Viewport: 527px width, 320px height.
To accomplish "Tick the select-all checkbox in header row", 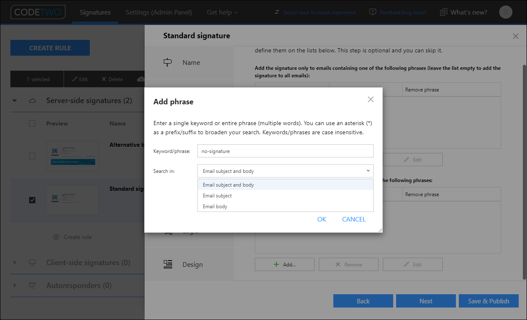I will 32,123.
